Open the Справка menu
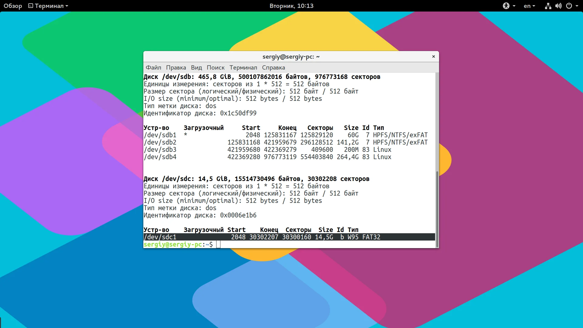 pos(273,67)
